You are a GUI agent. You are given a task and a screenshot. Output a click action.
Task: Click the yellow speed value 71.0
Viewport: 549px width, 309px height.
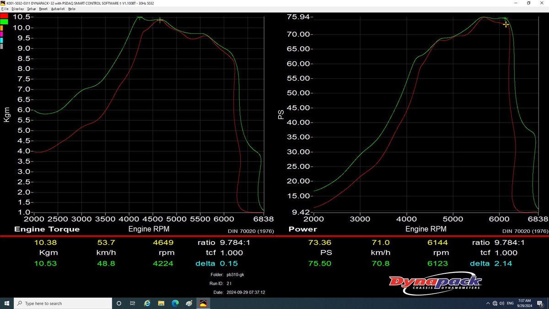[x=380, y=243]
